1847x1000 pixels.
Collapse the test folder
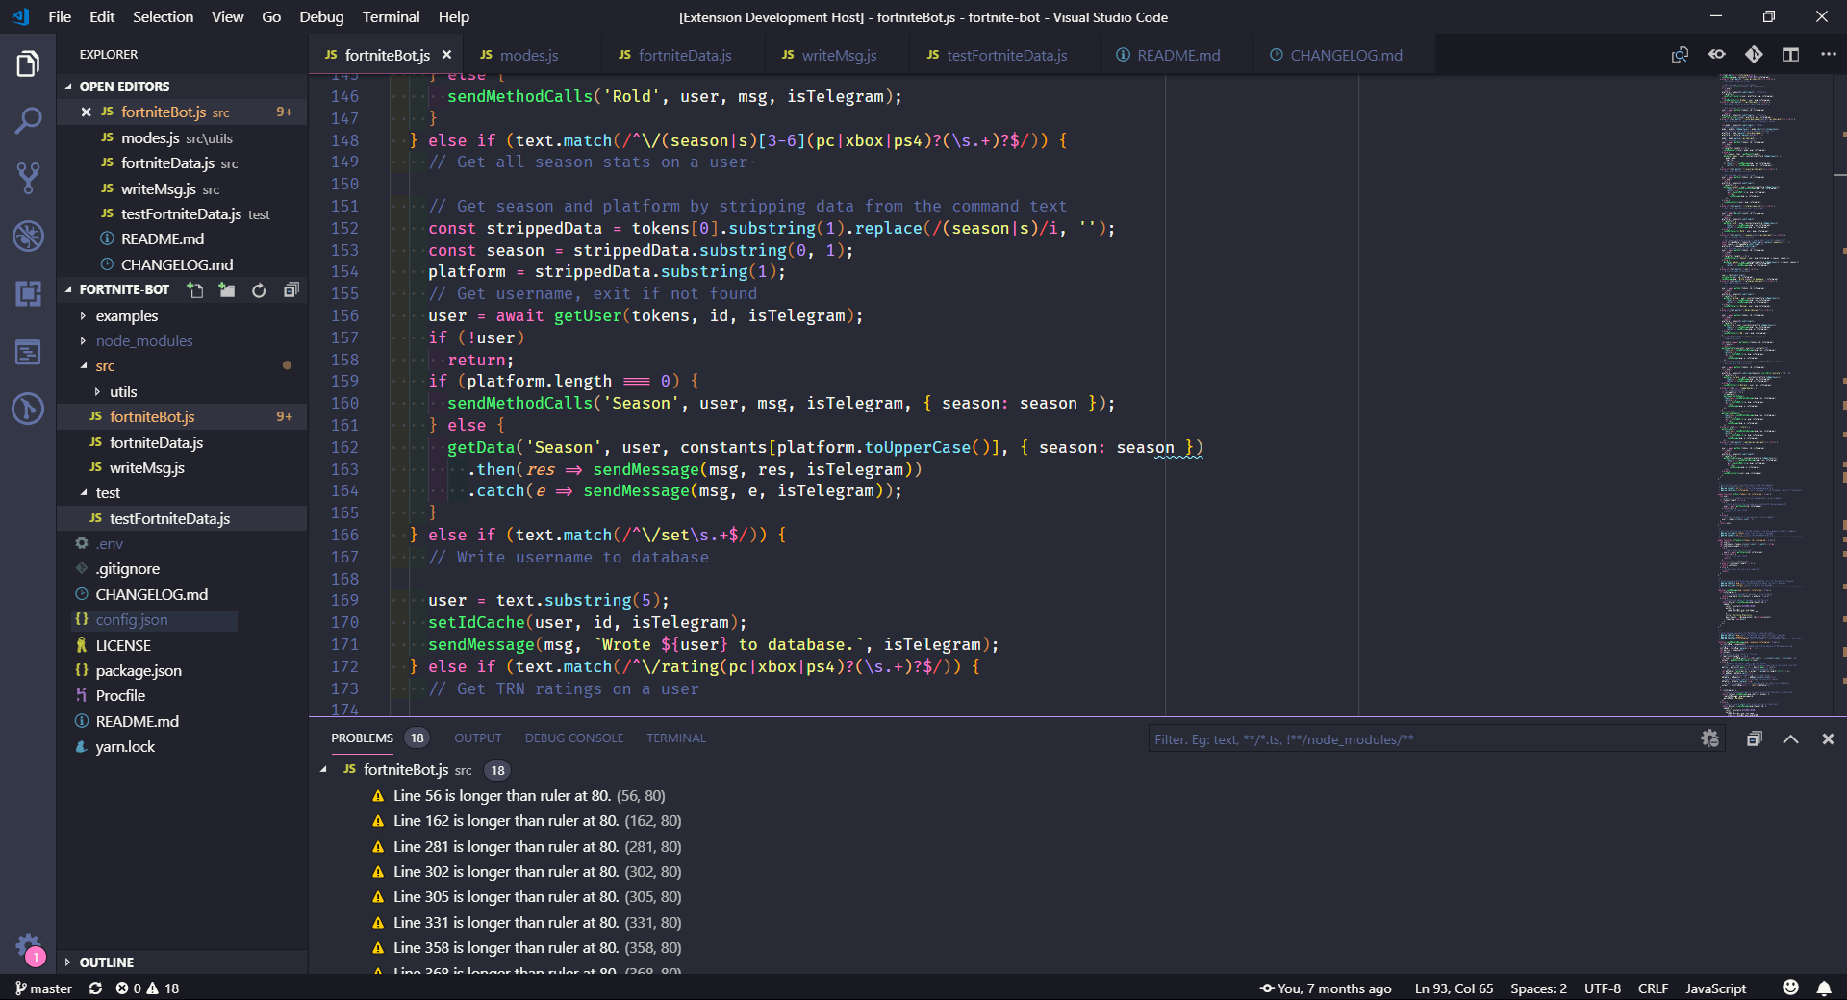[182, 492]
